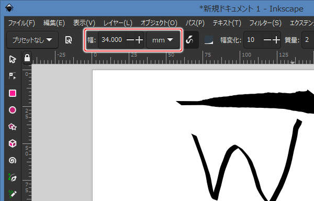
Task: Click the 幅 width value field 34.000
Action: pos(112,40)
